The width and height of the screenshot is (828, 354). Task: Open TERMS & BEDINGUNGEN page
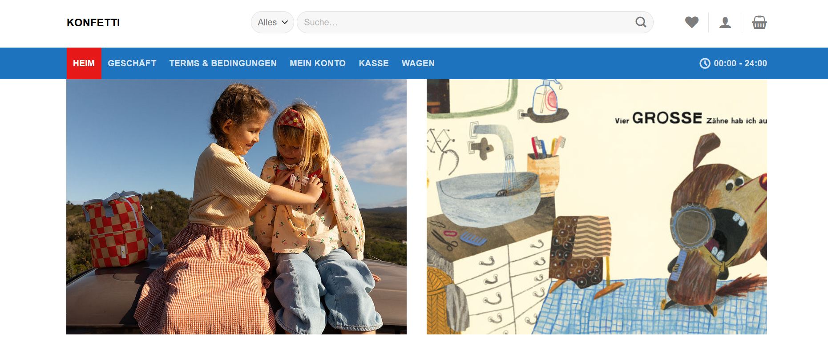tap(223, 63)
